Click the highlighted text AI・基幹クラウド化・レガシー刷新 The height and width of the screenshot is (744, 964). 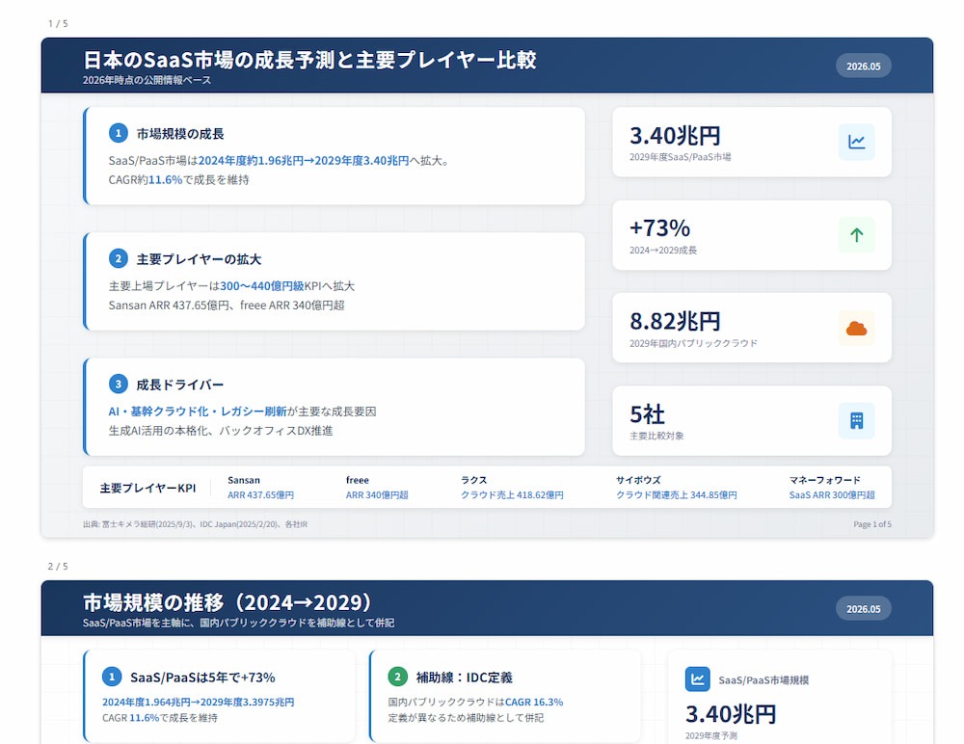click(198, 412)
